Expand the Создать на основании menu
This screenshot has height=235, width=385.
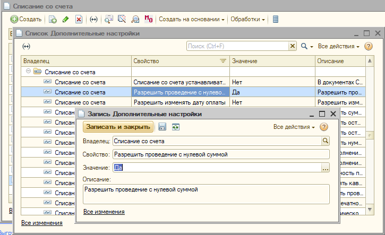pyautogui.click(x=191, y=19)
